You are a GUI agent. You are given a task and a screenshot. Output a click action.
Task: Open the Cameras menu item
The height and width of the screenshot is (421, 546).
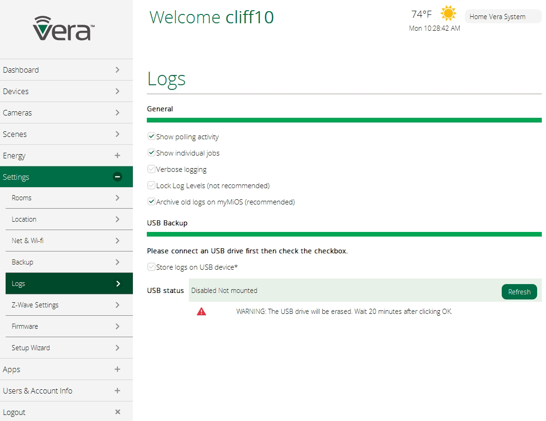click(x=66, y=113)
